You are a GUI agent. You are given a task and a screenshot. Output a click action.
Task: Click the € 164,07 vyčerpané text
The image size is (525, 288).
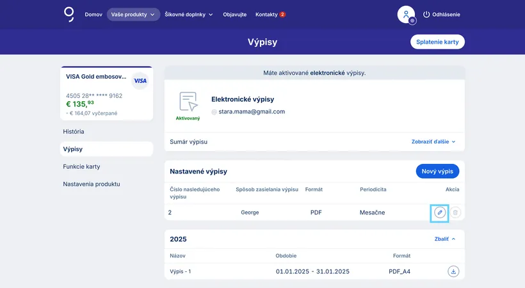[x=92, y=113]
